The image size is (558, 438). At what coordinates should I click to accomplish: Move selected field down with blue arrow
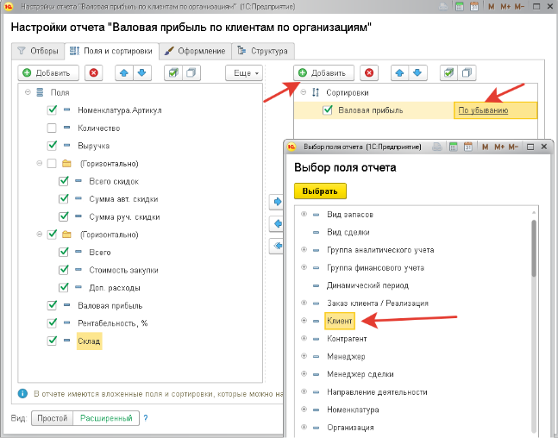point(141,73)
